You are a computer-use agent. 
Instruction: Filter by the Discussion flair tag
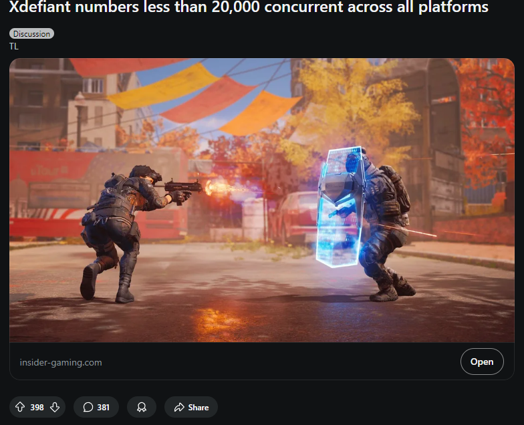click(31, 33)
